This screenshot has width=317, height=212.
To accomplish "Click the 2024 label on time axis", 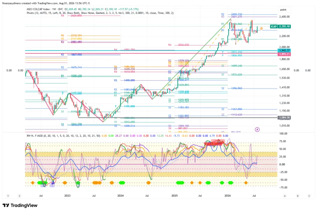I will tap(120, 196).
